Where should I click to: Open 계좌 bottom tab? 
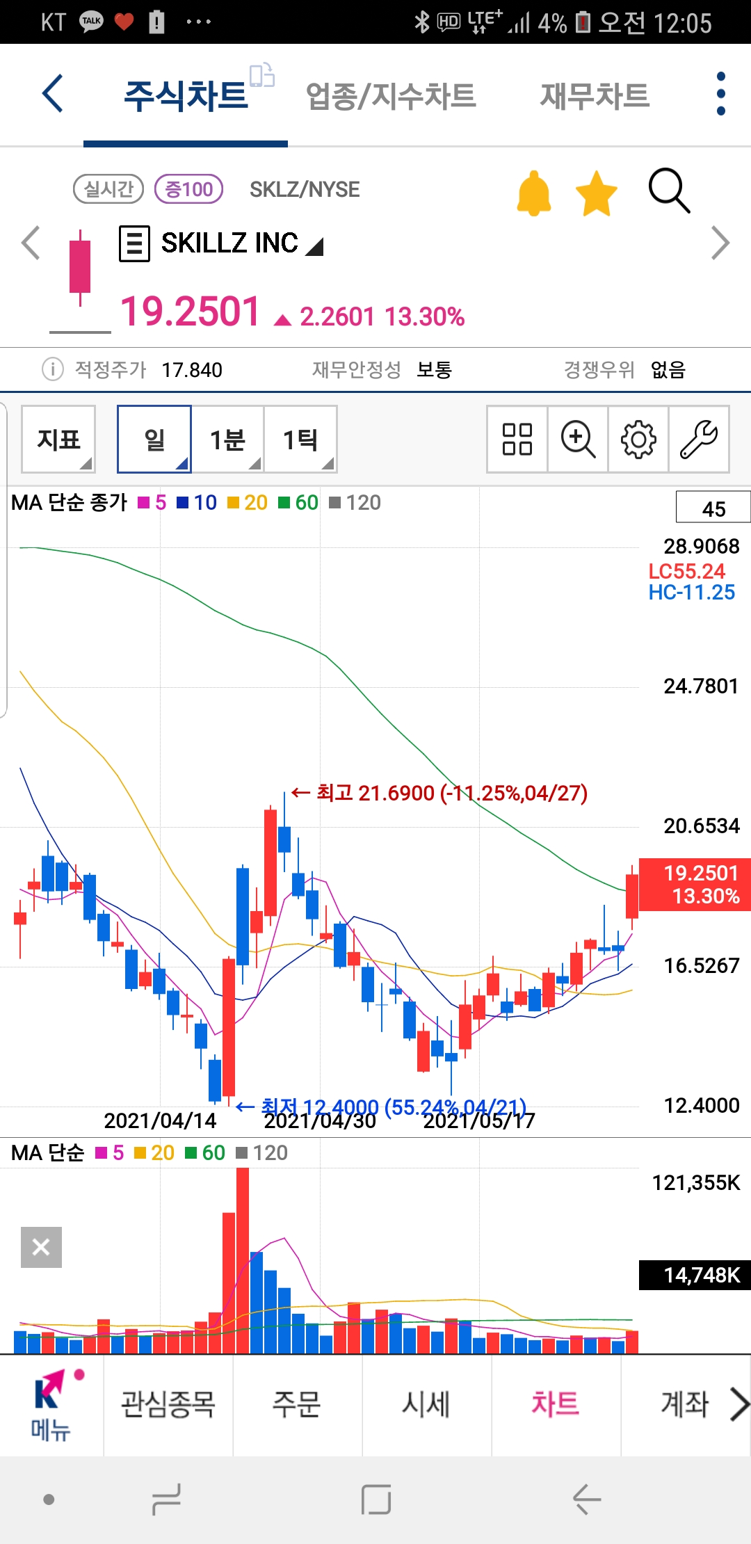point(685,1404)
